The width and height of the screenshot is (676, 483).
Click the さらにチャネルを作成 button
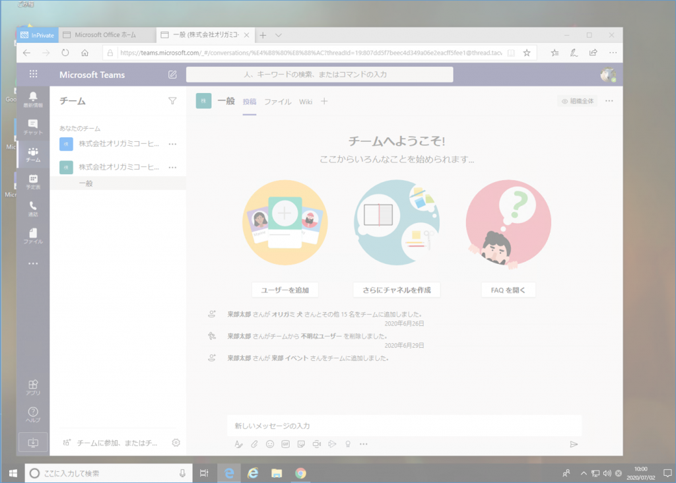(397, 290)
